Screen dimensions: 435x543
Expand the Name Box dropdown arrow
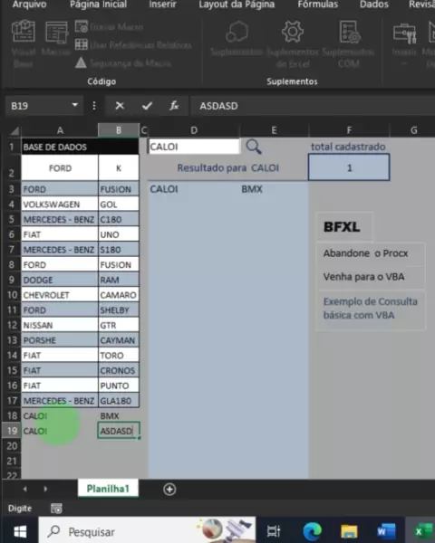[74, 105]
